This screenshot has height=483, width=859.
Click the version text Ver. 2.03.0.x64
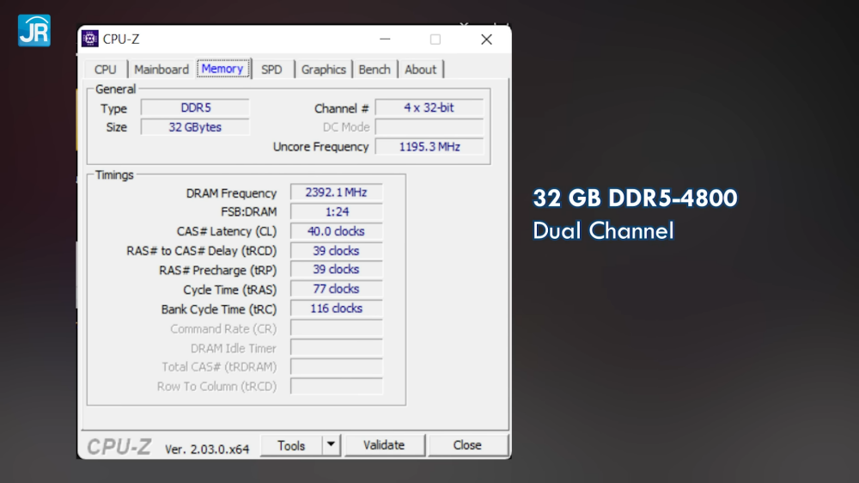(x=207, y=449)
